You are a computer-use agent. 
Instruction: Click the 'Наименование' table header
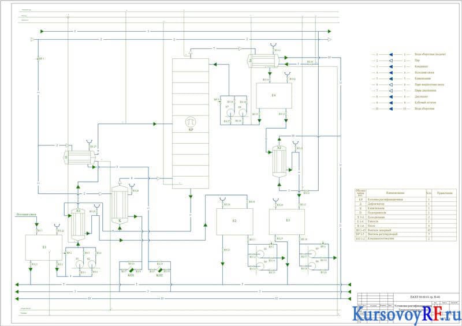click(395, 193)
